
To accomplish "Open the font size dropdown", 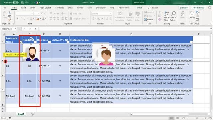I will pyautogui.click(x=39, y=14).
